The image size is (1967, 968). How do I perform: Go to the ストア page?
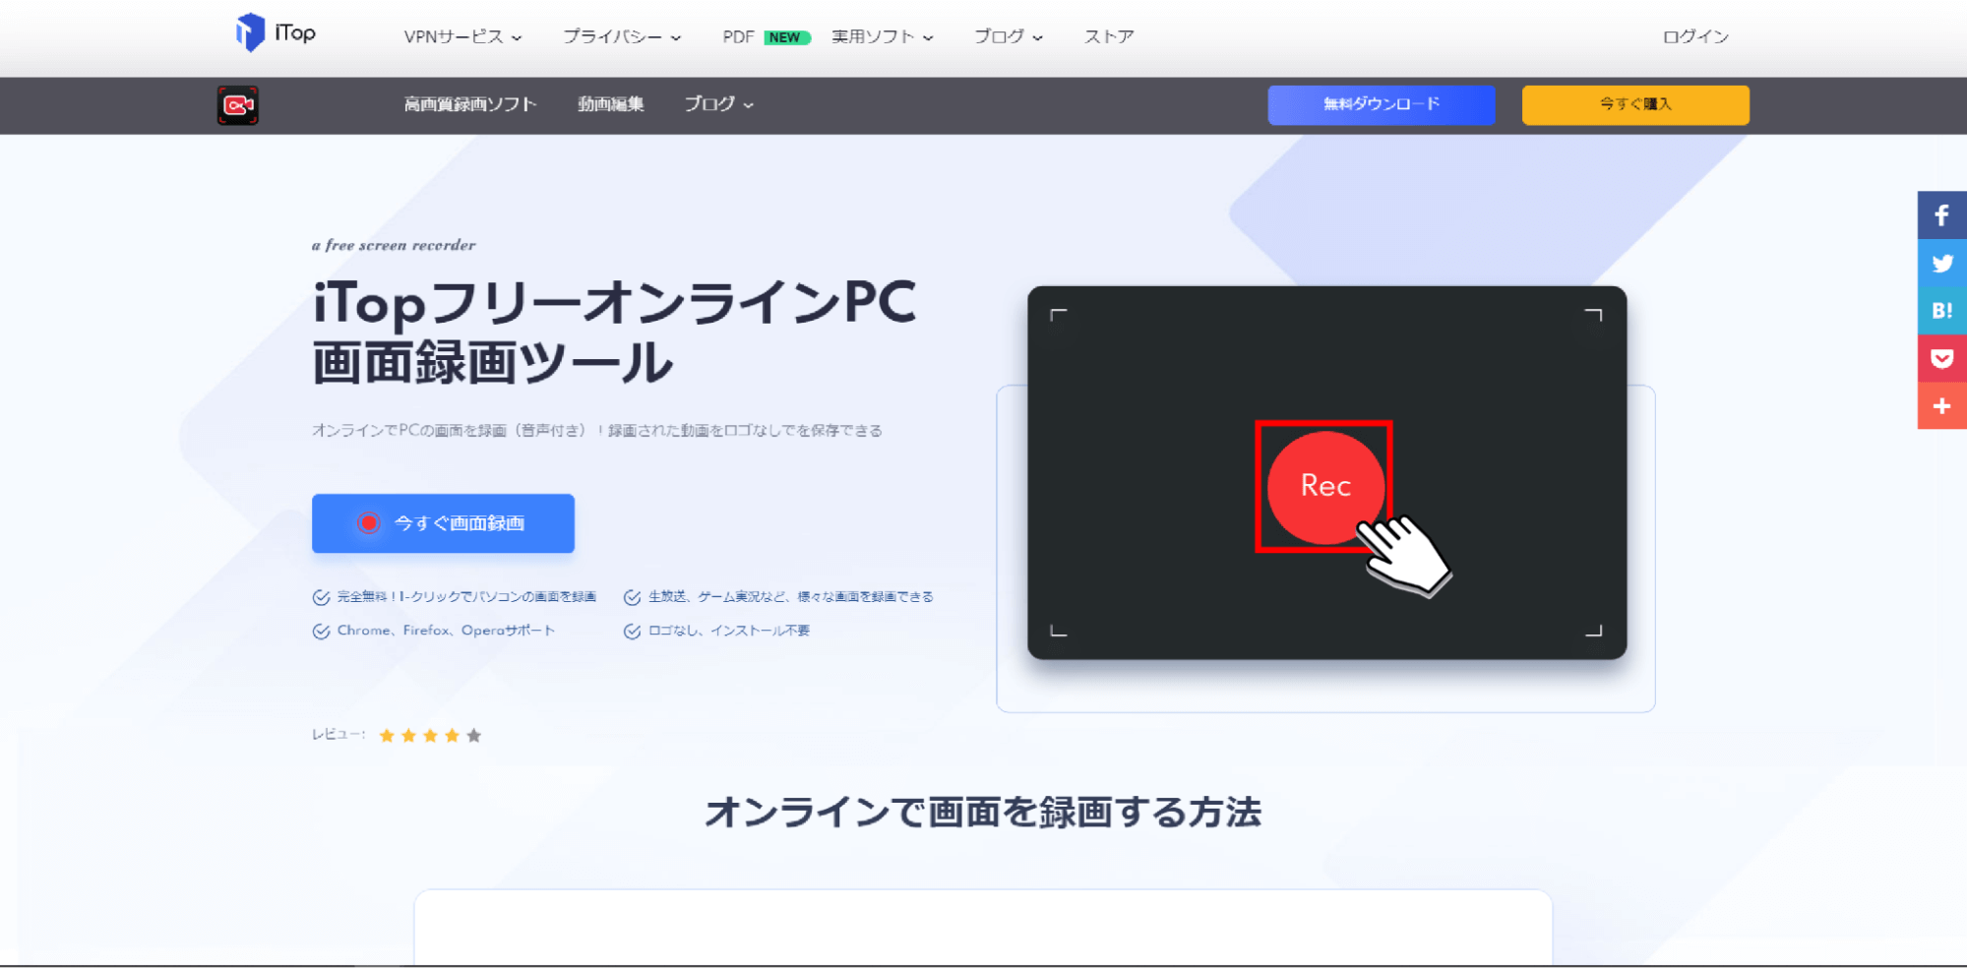click(1109, 36)
